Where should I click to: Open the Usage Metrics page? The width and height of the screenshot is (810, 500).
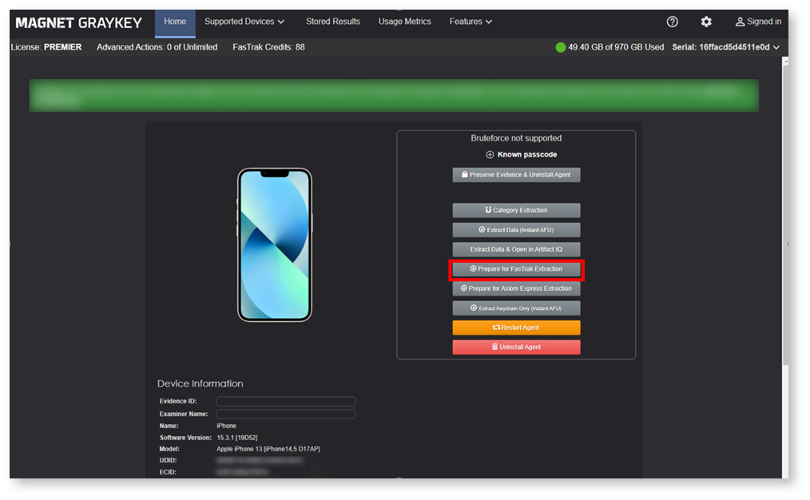tap(404, 22)
